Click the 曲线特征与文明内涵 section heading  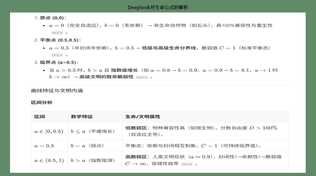(57, 90)
